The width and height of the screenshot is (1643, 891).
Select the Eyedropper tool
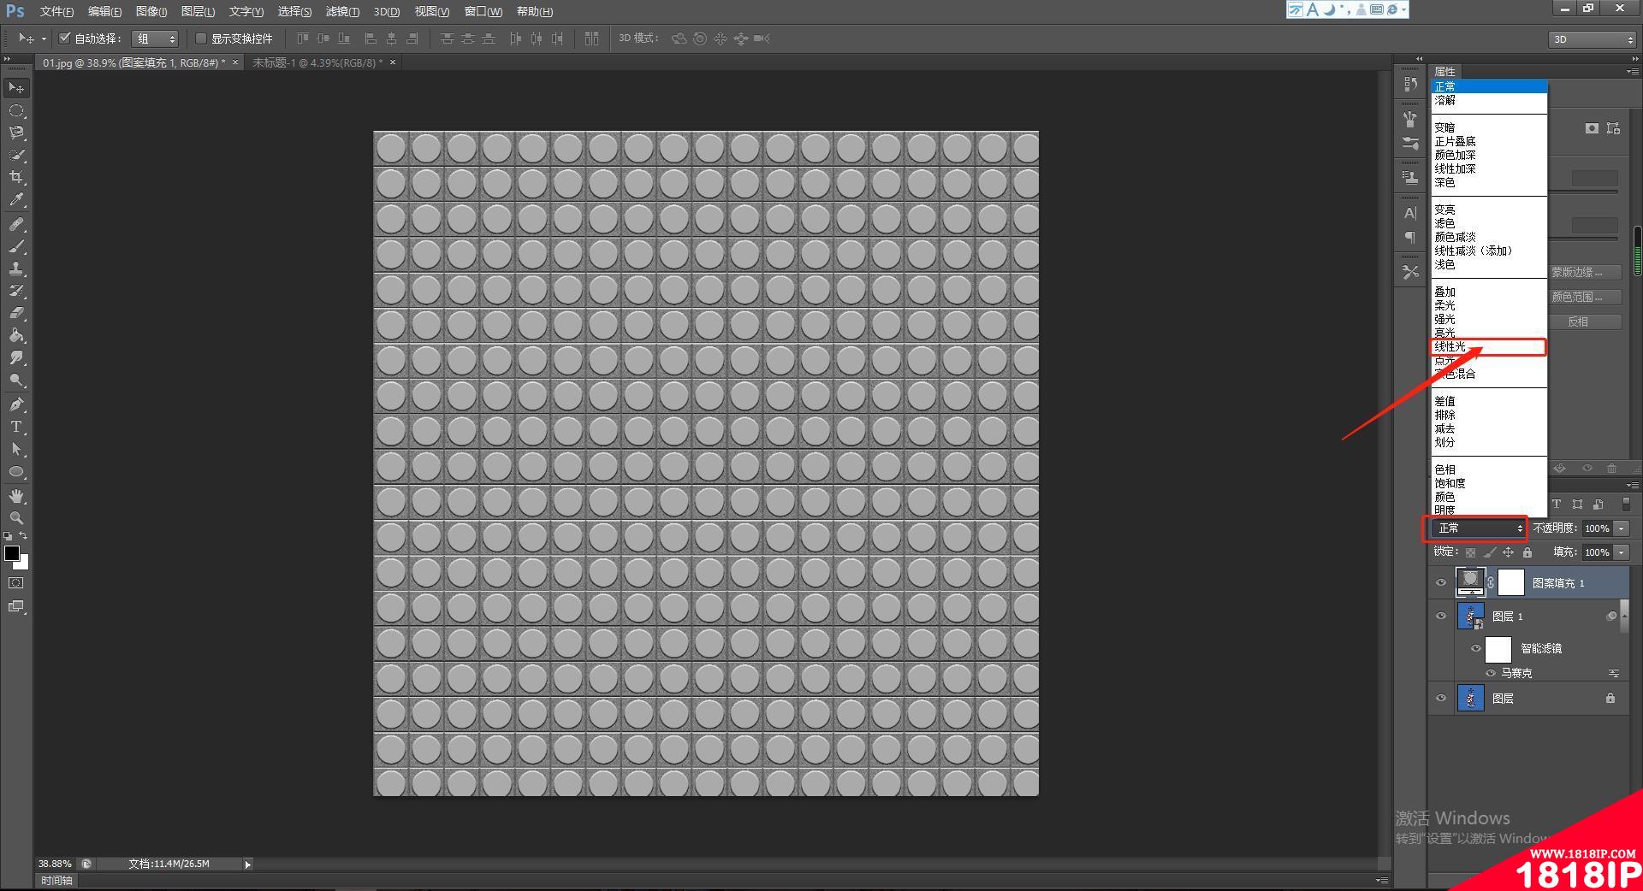(16, 200)
